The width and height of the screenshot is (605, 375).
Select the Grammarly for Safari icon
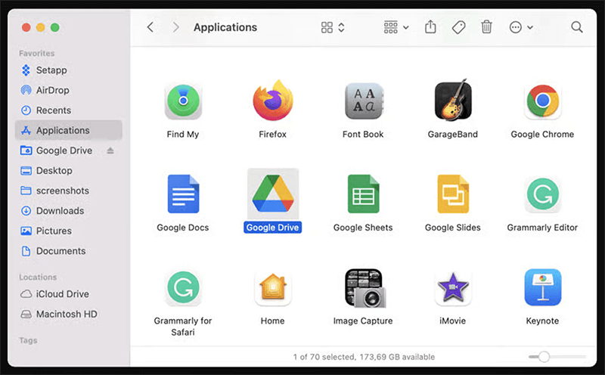183,287
